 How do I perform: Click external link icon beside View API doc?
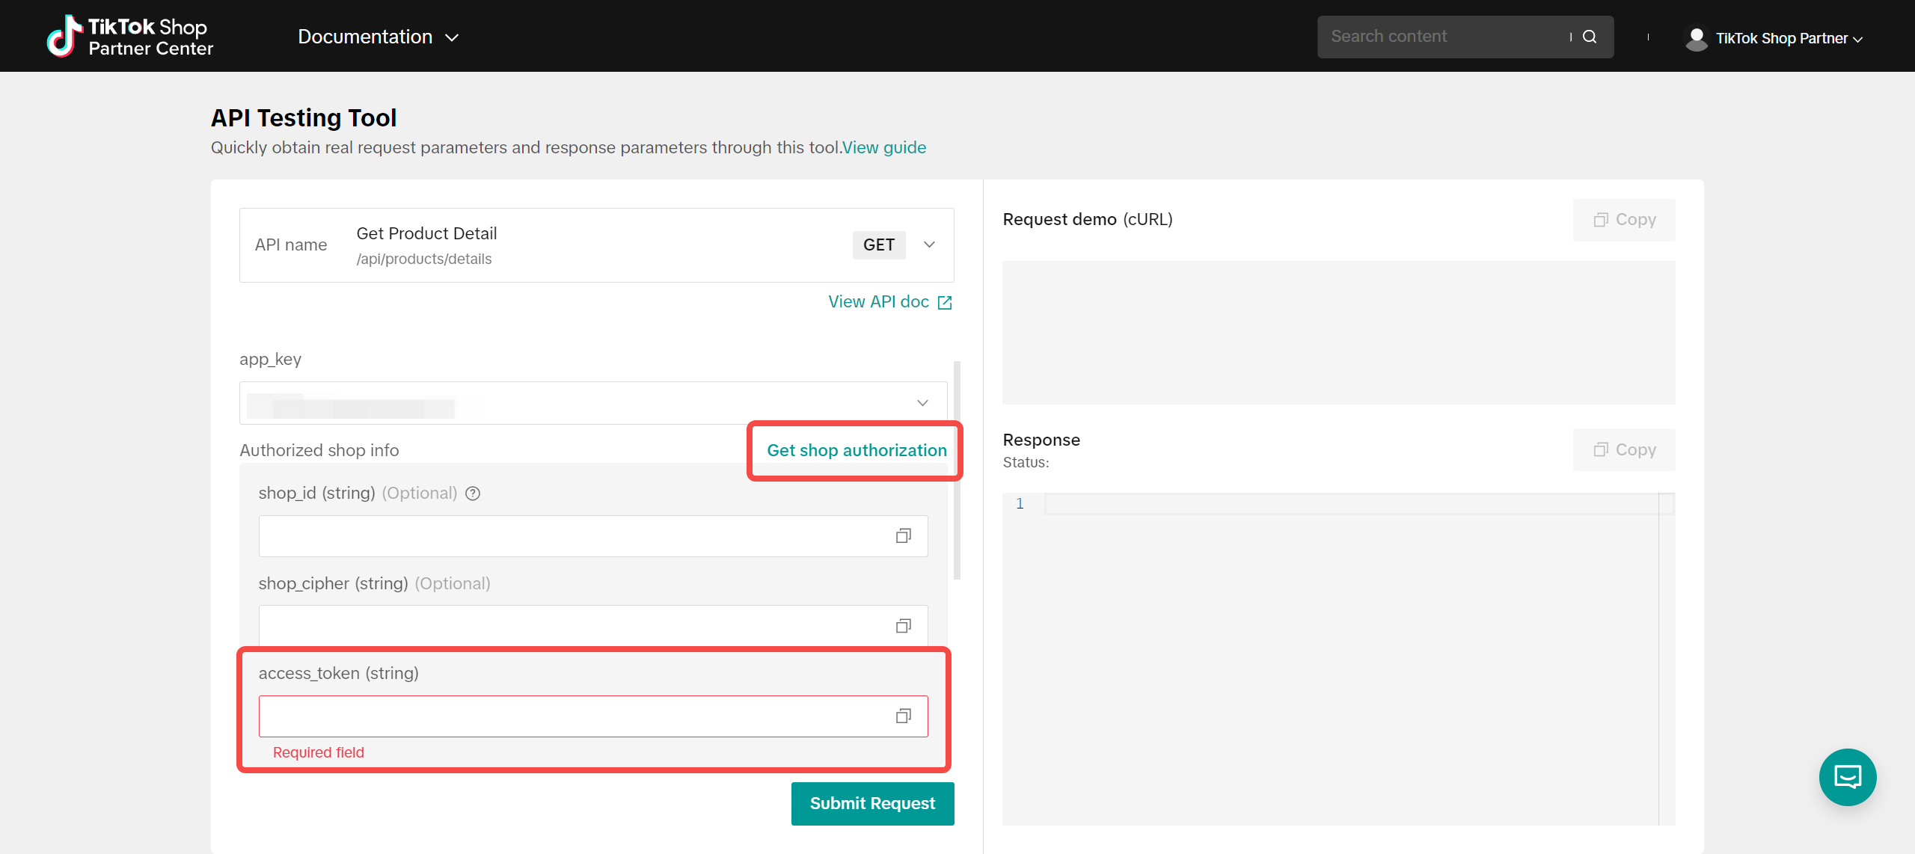[945, 302]
